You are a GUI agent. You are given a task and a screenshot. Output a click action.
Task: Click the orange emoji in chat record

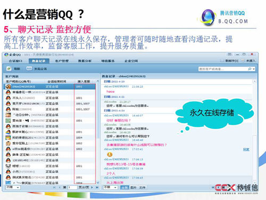click(x=110, y=154)
